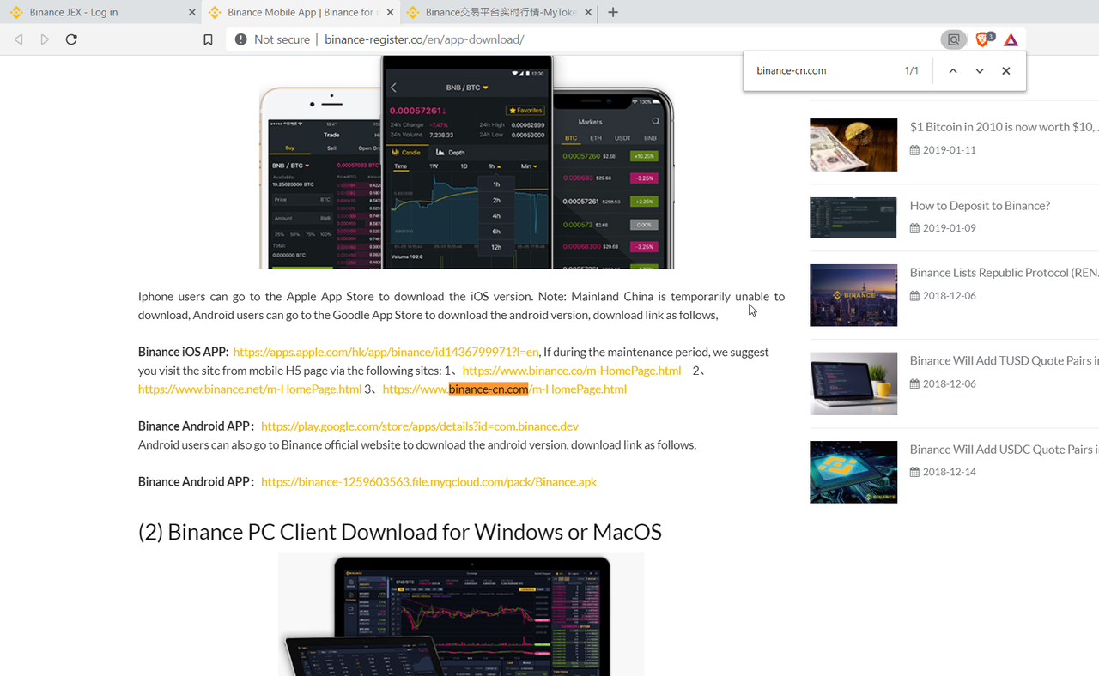The height and width of the screenshot is (676, 1099).
Task: Click the 2019-01-11 article date
Action: pyautogui.click(x=949, y=150)
